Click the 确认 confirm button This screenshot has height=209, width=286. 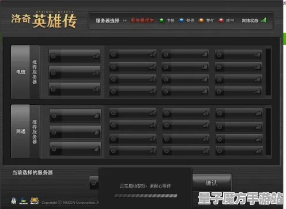pos(212,183)
